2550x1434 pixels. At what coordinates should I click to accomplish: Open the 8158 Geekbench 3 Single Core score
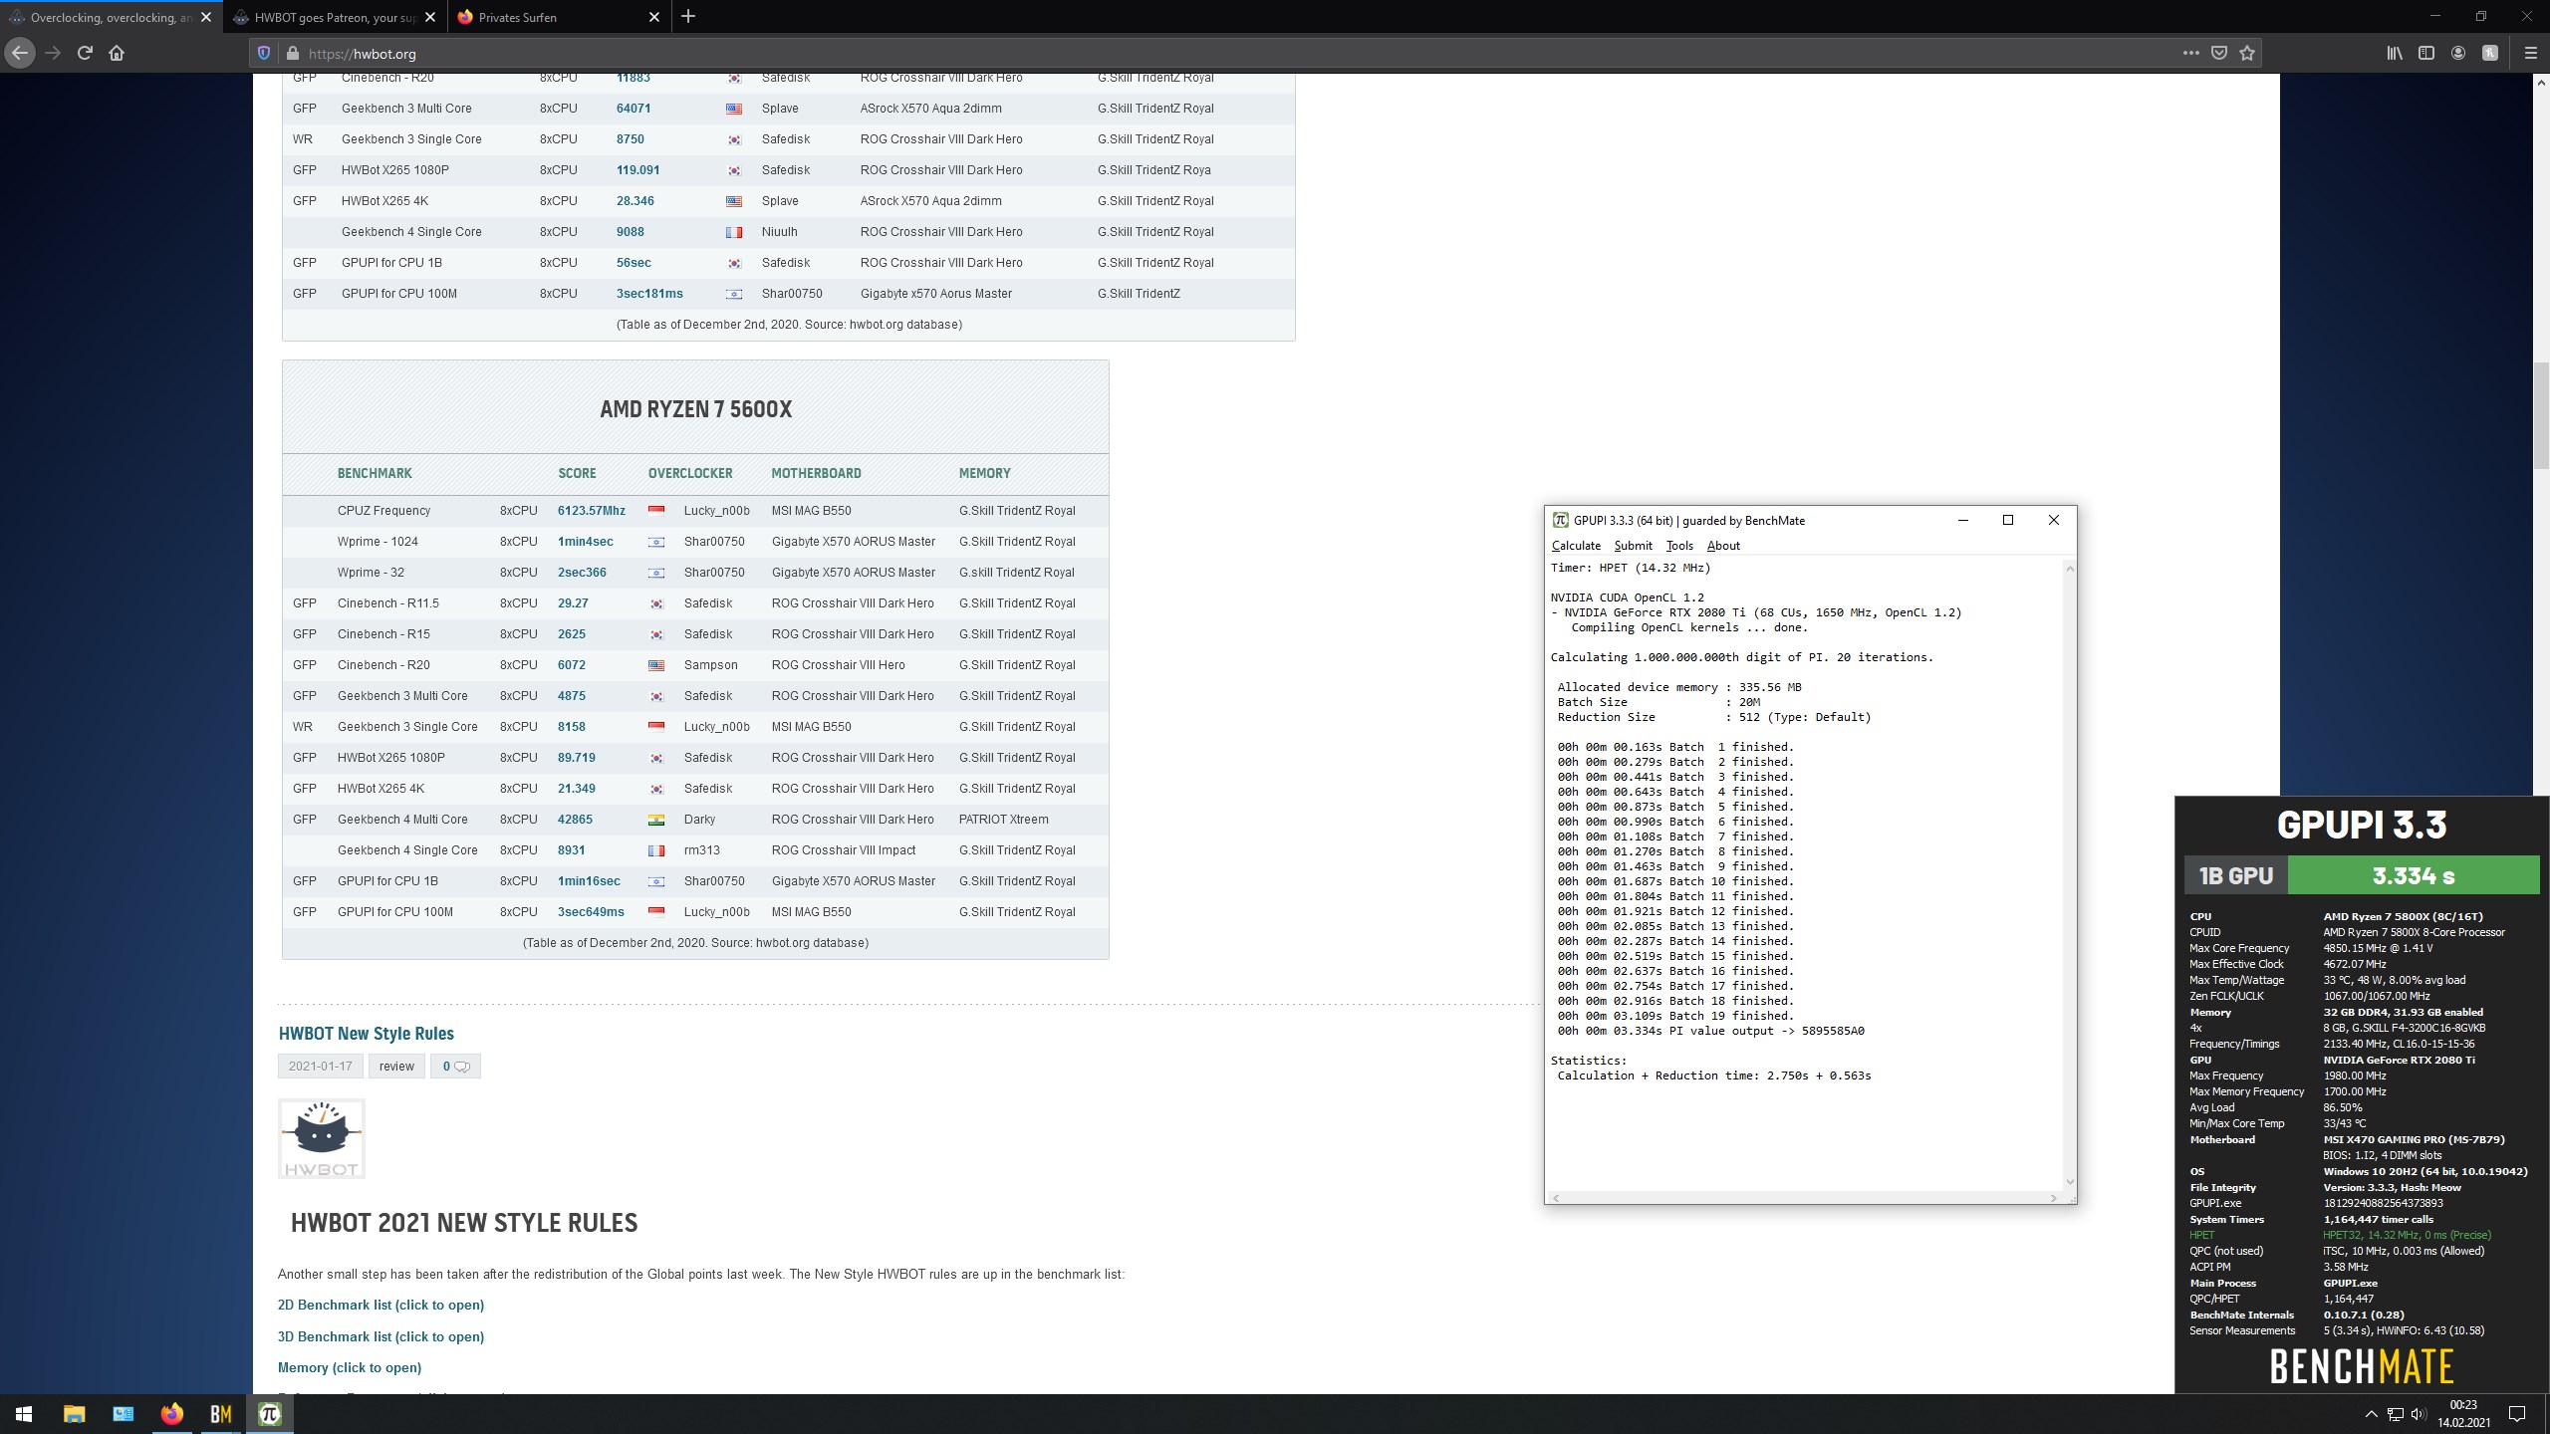572,727
